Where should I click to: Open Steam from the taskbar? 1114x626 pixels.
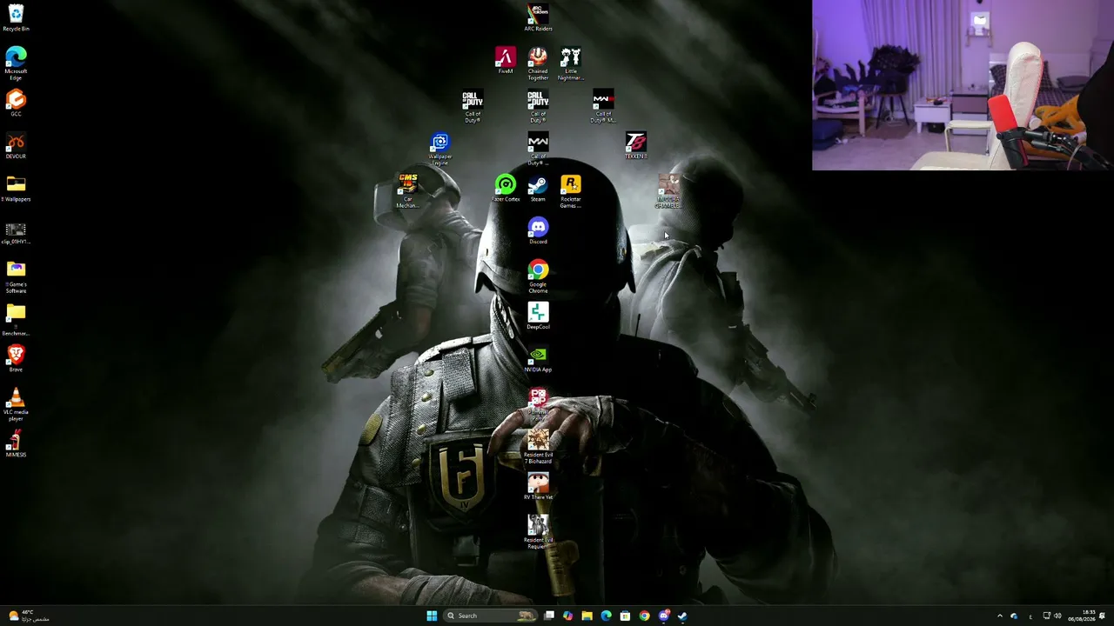(x=683, y=616)
